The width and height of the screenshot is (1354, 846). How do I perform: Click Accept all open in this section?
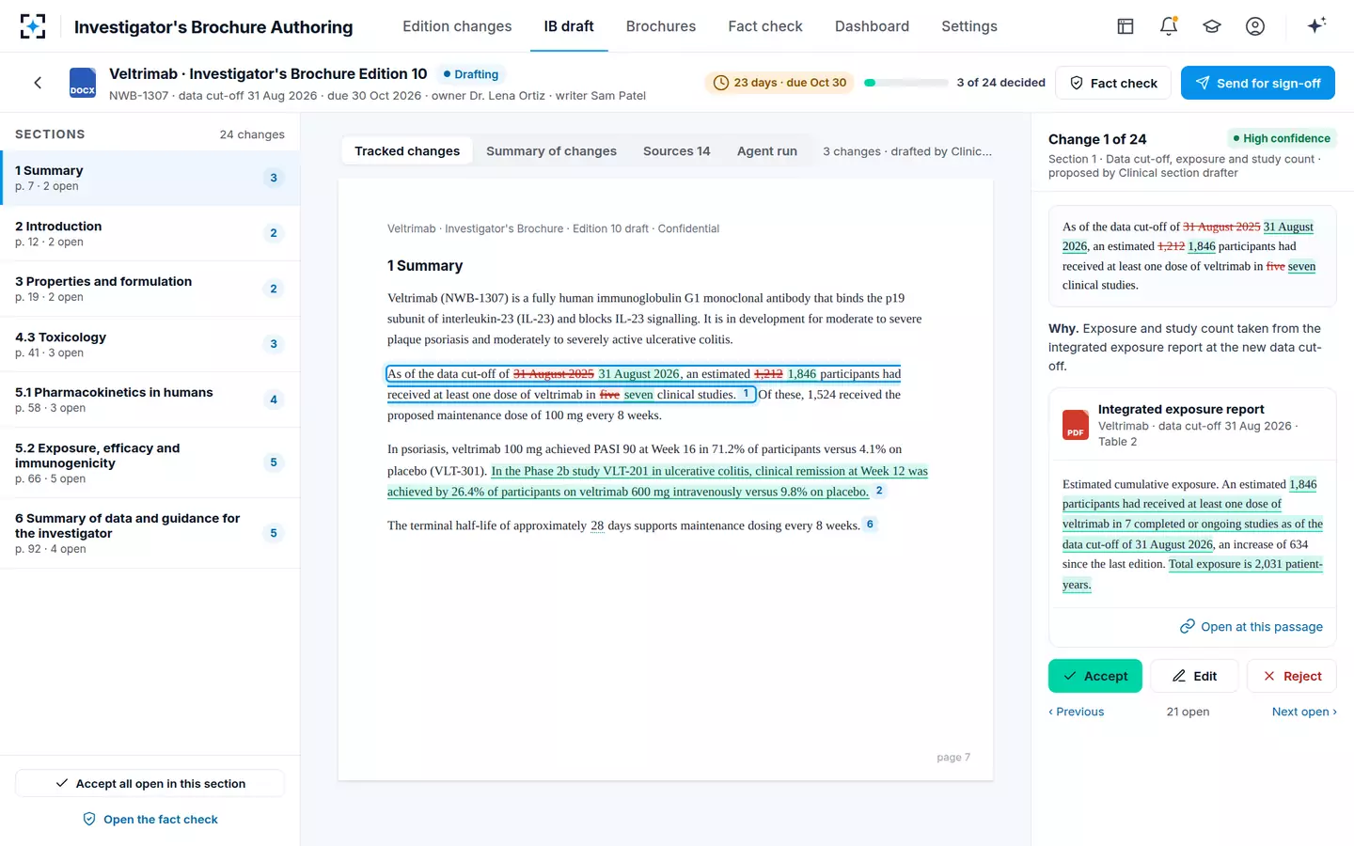point(150,783)
